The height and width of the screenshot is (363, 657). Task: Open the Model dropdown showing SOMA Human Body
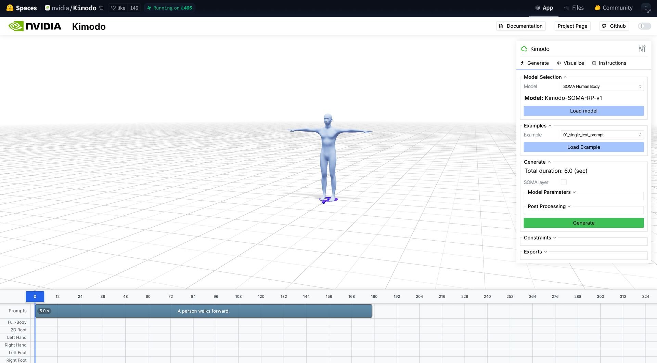(x=602, y=86)
